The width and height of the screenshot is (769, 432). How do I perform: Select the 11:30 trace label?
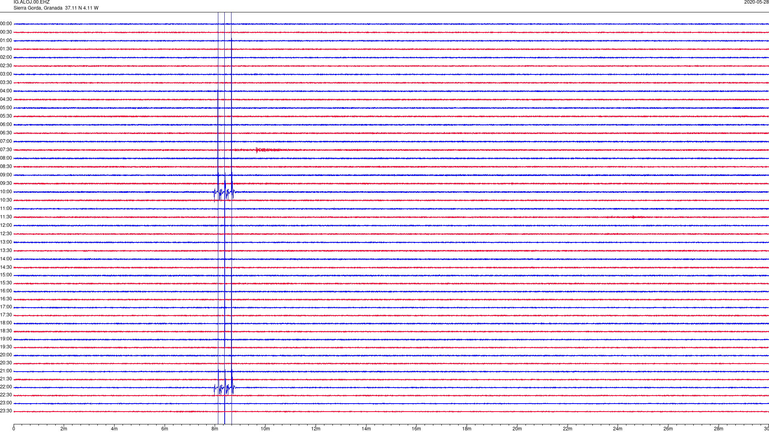6,217
